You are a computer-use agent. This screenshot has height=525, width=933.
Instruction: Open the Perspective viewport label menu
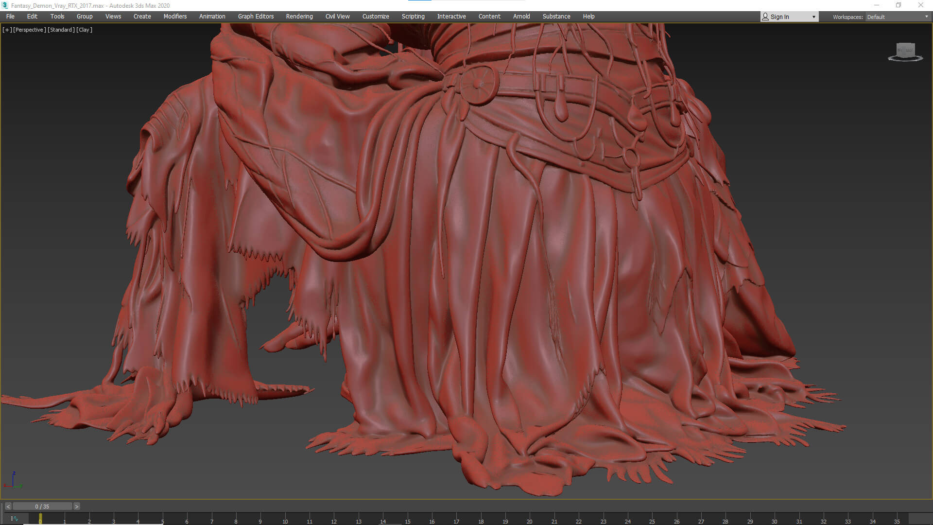(30, 30)
